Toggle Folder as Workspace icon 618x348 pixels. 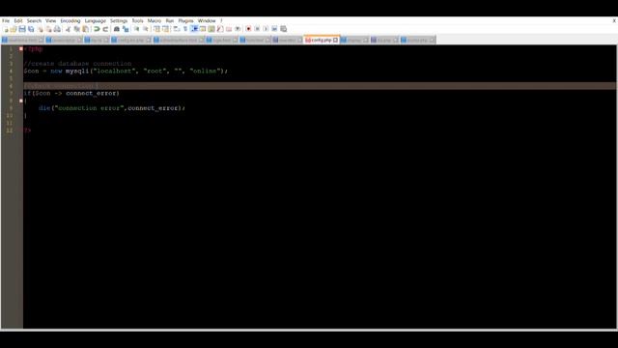pyautogui.click(x=229, y=29)
